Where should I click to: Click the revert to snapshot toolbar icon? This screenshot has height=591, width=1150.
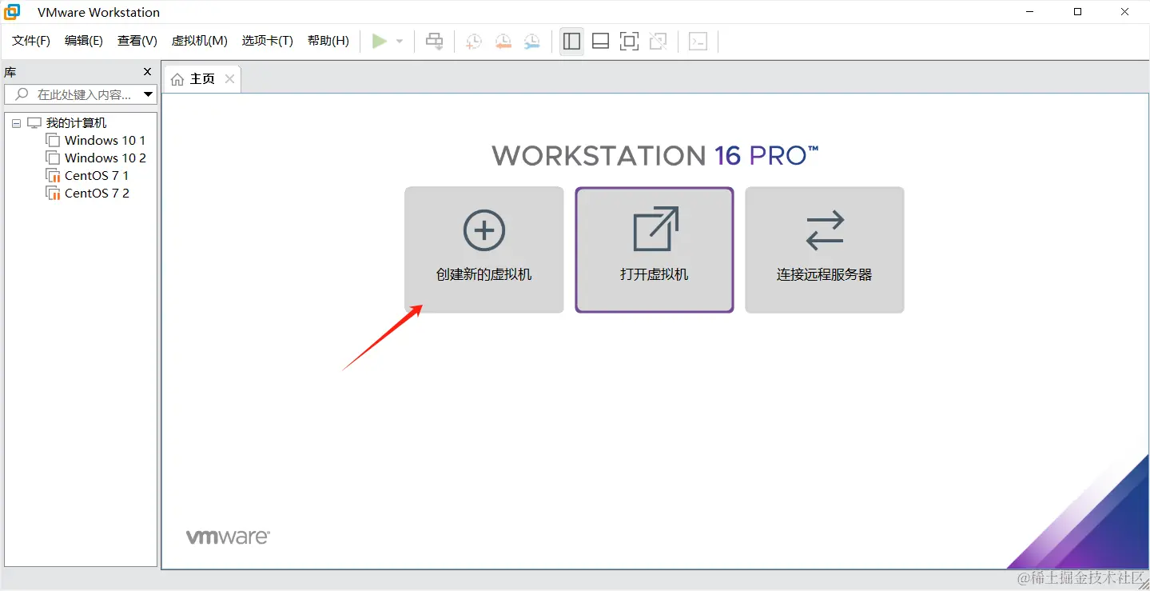pos(503,42)
